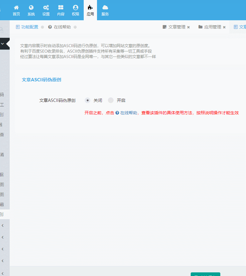Screen dimensions: 246x276
Task: Select the 内容 grid icon menu
Action: tap(61, 10)
